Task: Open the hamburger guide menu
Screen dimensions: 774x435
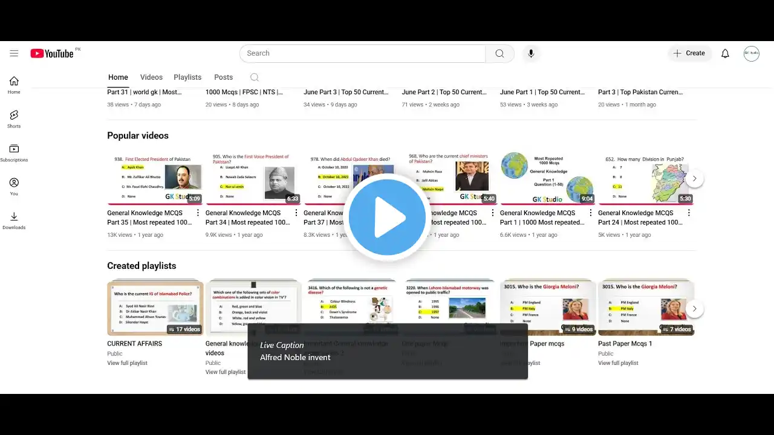Action: 14,53
